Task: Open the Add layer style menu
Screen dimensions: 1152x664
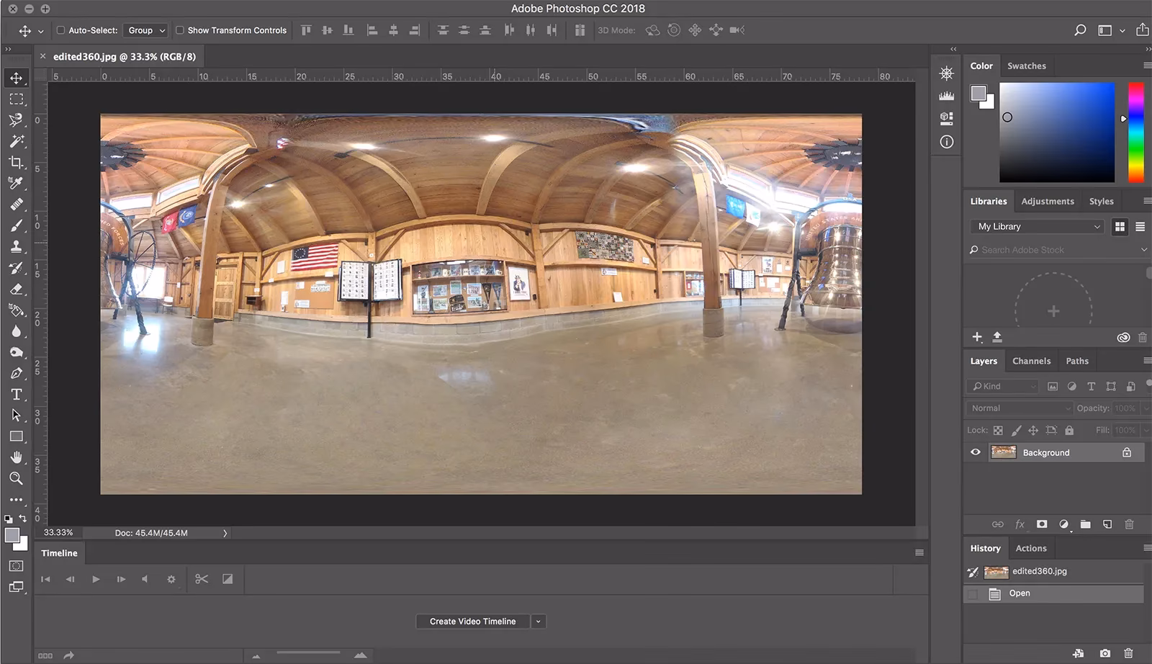Action: click(x=1020, y=524)
